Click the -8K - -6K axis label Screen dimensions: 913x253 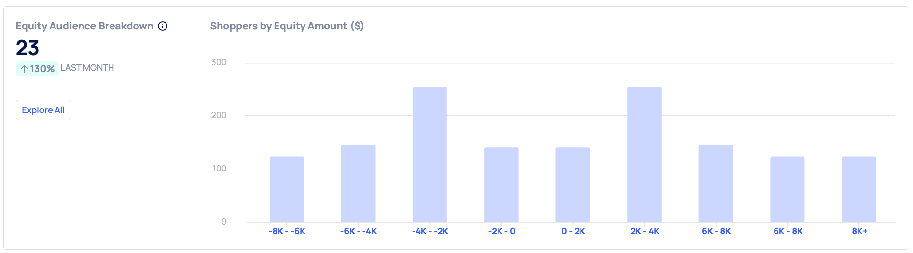coord(287,231)
